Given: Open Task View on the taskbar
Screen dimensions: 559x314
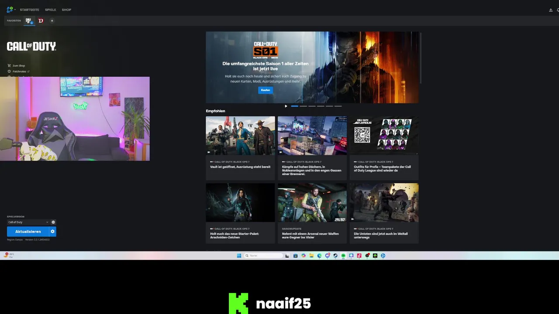Looking at the screenshot, I should click(x=287, y=256).
